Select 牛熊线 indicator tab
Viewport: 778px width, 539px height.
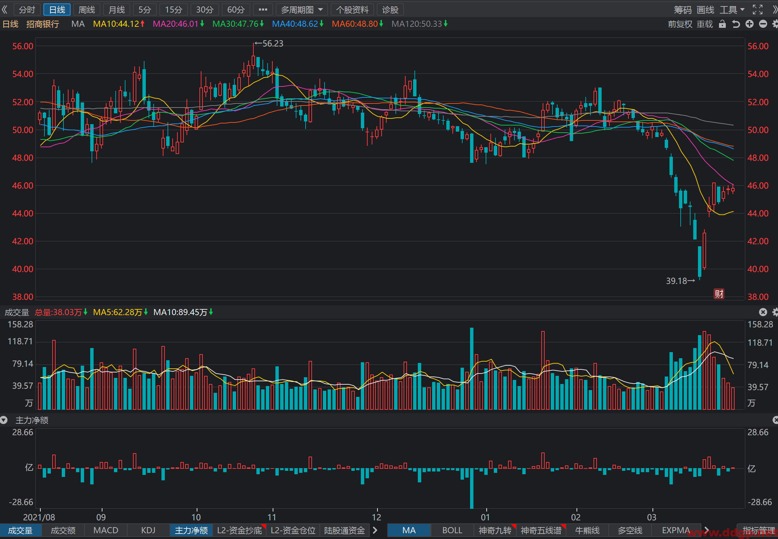click(587, 530)
